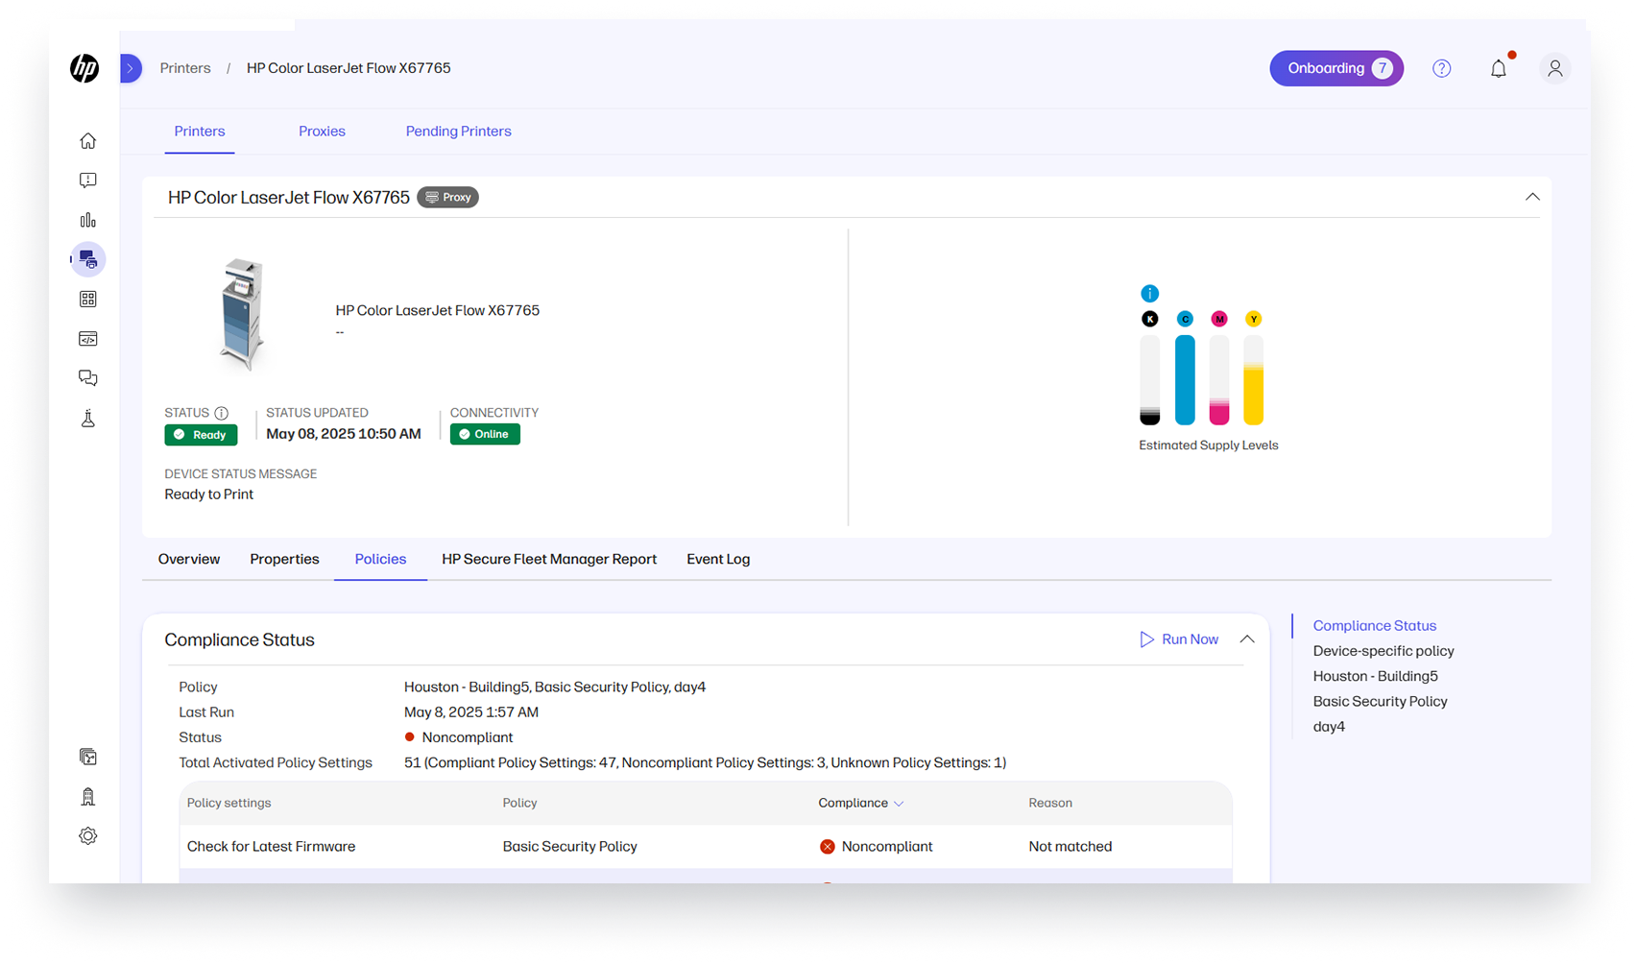Open the Event Log tab
Image resolution: width=1636 pixels, height=964 pixels.
718,559
